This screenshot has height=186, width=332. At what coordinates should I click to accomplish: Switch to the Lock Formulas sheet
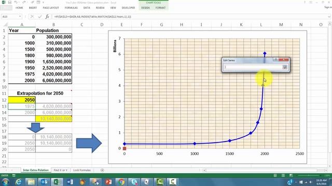pyautogui.click(x=82, y=170)
